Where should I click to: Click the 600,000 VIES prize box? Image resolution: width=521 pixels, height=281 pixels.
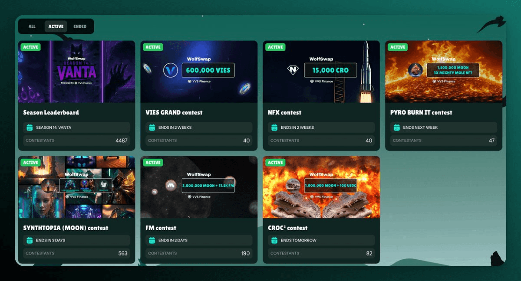click(x=208, y=70)
